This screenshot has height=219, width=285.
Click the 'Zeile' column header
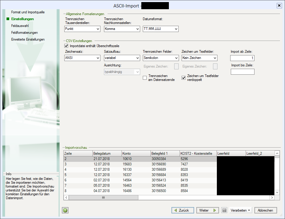click(78, 154)
